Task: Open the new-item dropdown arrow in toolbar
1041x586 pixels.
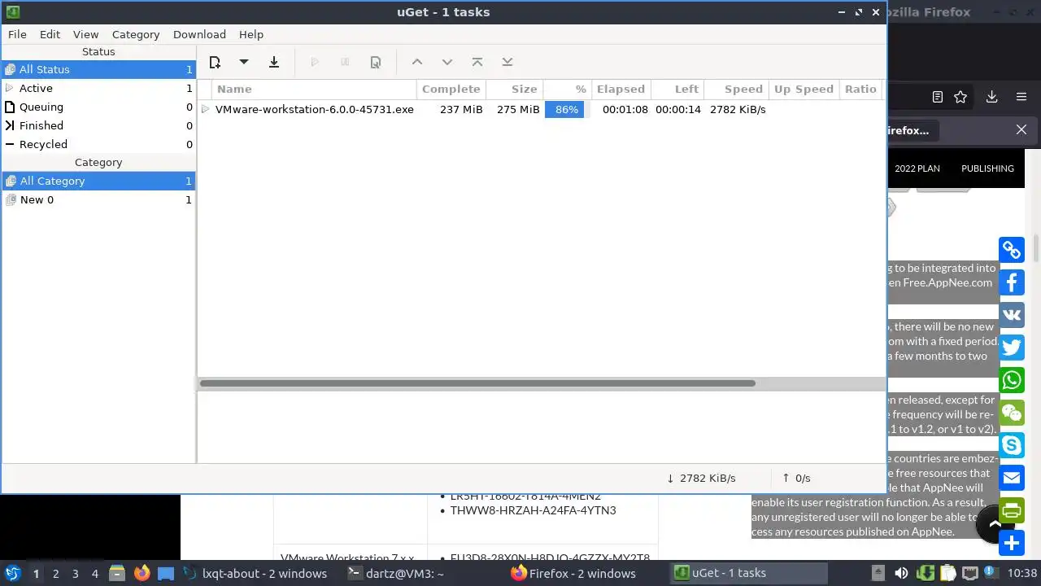Action: click(243, 62)
